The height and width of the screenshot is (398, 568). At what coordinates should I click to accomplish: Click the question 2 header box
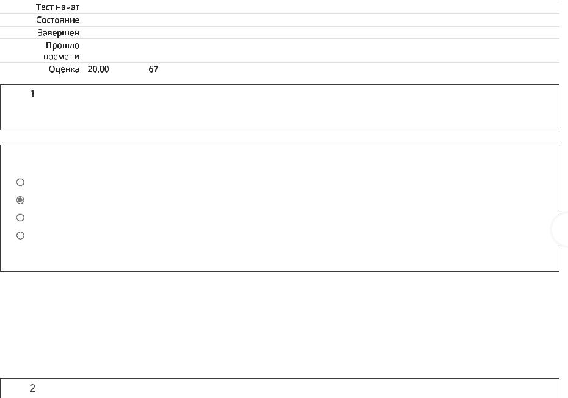click(280, 388)
